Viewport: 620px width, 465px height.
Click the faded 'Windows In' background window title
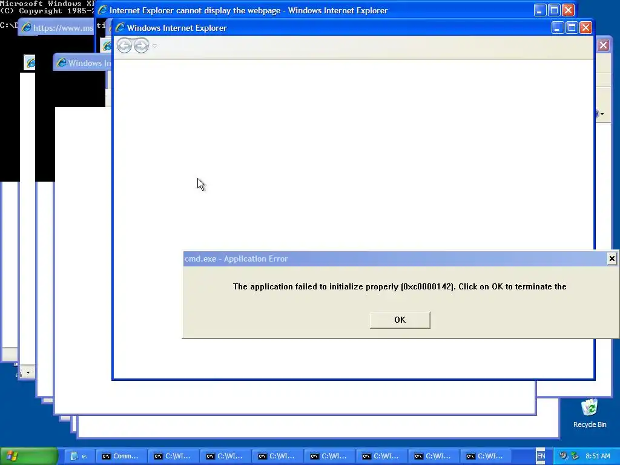pyautogui.click(x=90, y=63)
